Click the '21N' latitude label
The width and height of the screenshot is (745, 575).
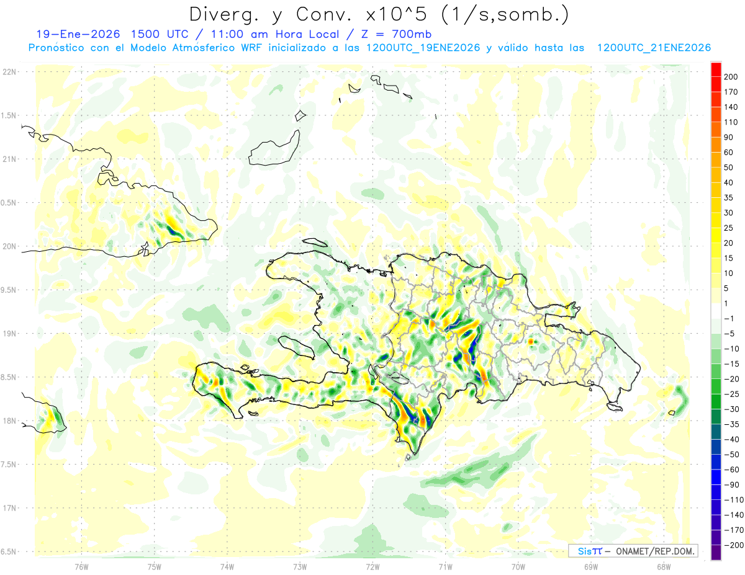(x=9, y=159)
